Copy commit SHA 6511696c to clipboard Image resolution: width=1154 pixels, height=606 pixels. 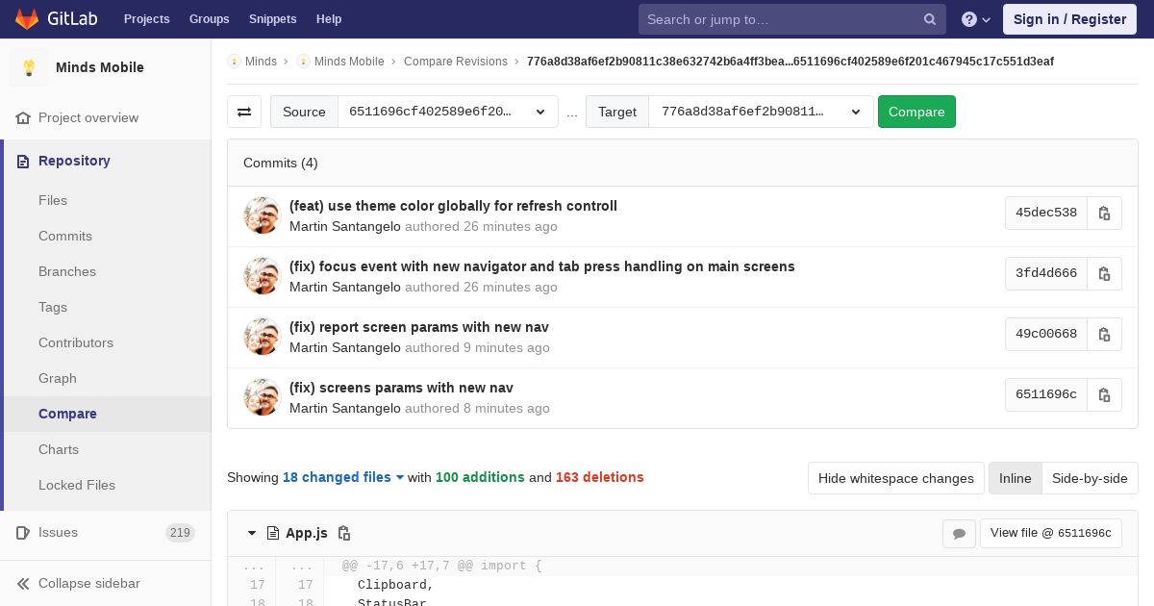click(x=1104, y=395)
